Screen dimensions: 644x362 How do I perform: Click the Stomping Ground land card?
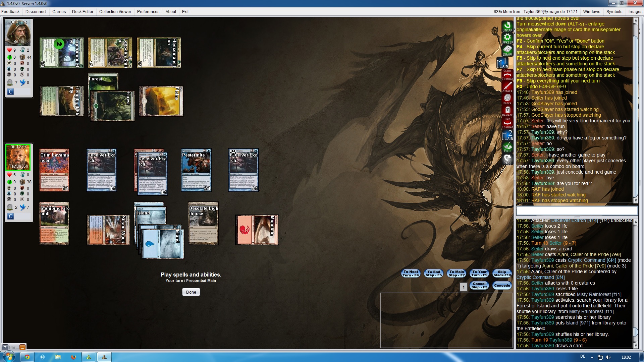(x=54, y=223)
